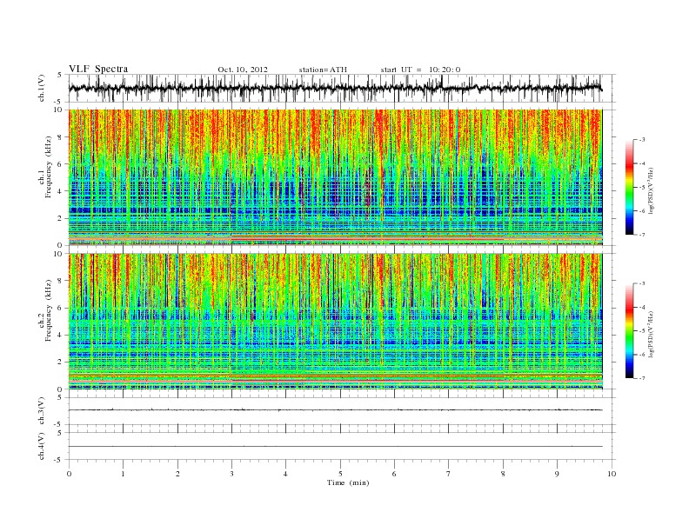Click the ch.2 "Frequency (kHz)" axis label
The height and width of the screenshot is (532, 689).
tap(48, 309)
